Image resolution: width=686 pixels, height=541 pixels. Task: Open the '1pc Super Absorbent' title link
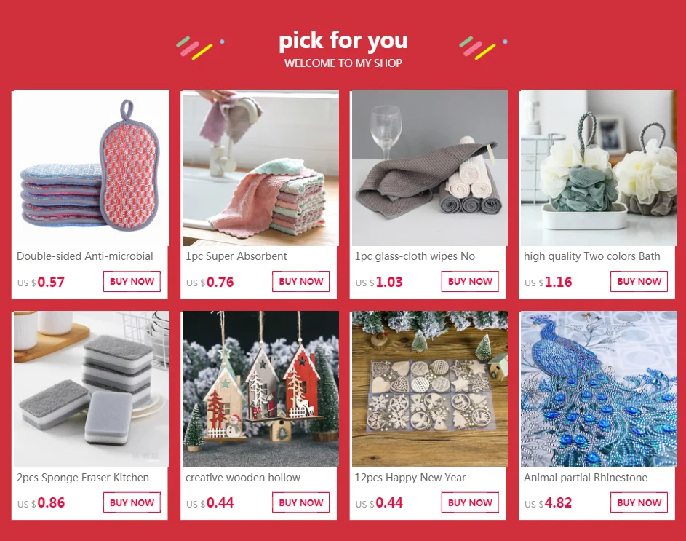pyautogui.click(x=236, y=256)
